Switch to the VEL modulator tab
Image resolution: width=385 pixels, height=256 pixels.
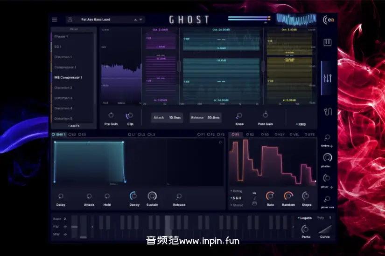coord(294,135)
